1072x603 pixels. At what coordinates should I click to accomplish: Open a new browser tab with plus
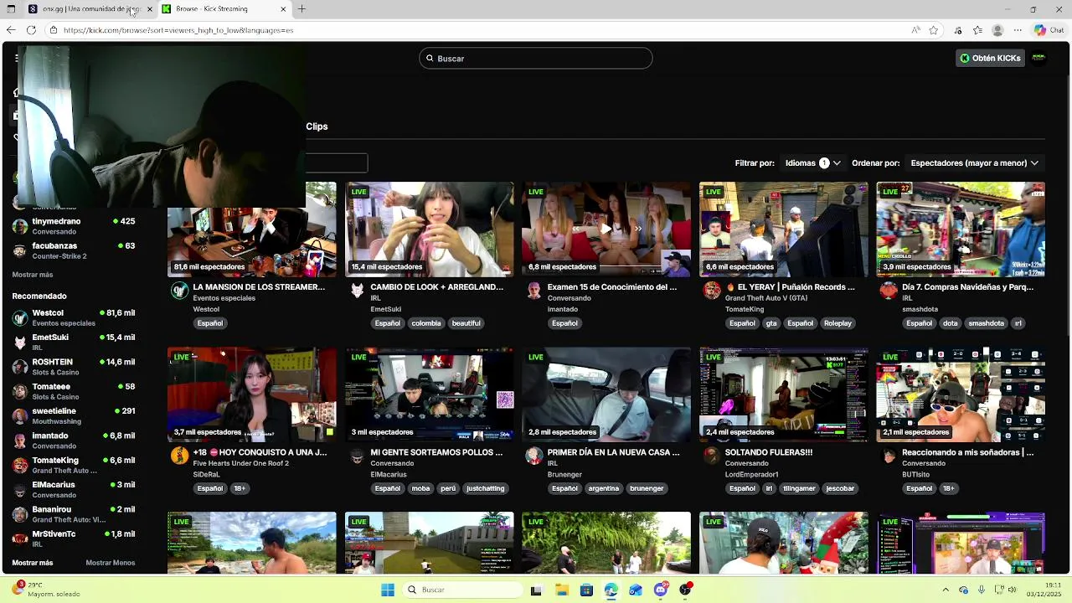(301, 9)
